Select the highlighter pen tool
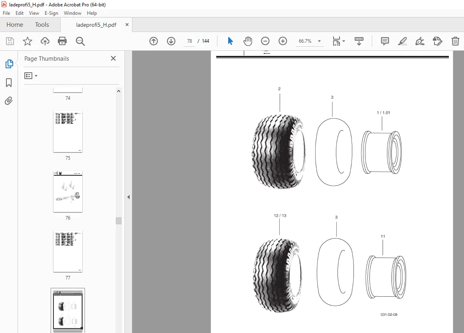This screenshot has width=464, height=333. 402,41
